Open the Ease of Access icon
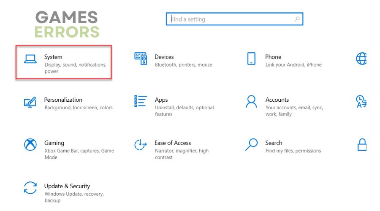This screenshot has width=380, height=211. coord(141,145)
